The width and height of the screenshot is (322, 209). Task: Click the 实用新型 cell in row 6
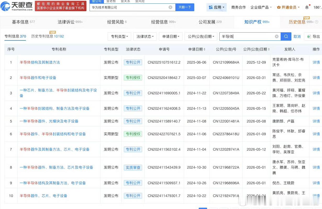pyautogui.click(x=111, y=134)
